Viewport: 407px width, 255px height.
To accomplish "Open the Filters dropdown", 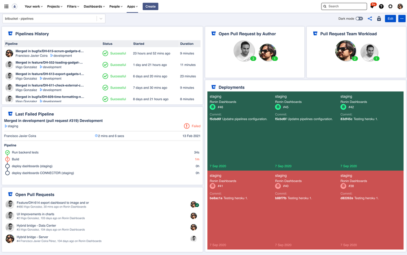I will point(72,6).
